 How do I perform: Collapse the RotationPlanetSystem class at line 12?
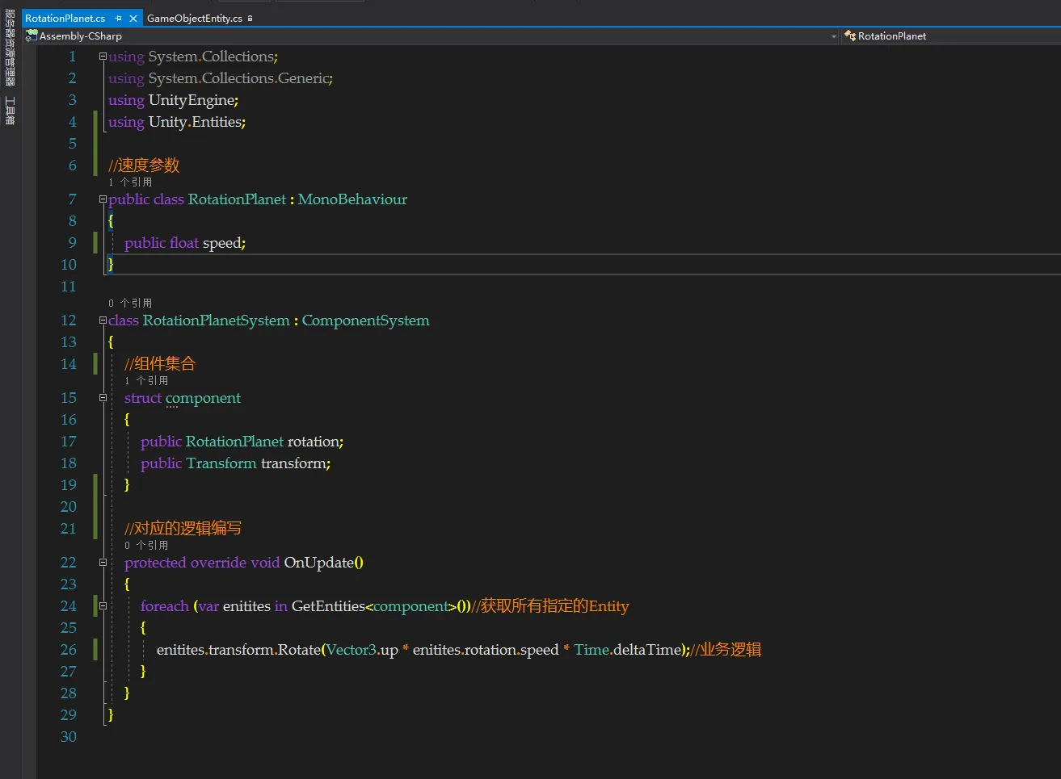click(103, 320)
